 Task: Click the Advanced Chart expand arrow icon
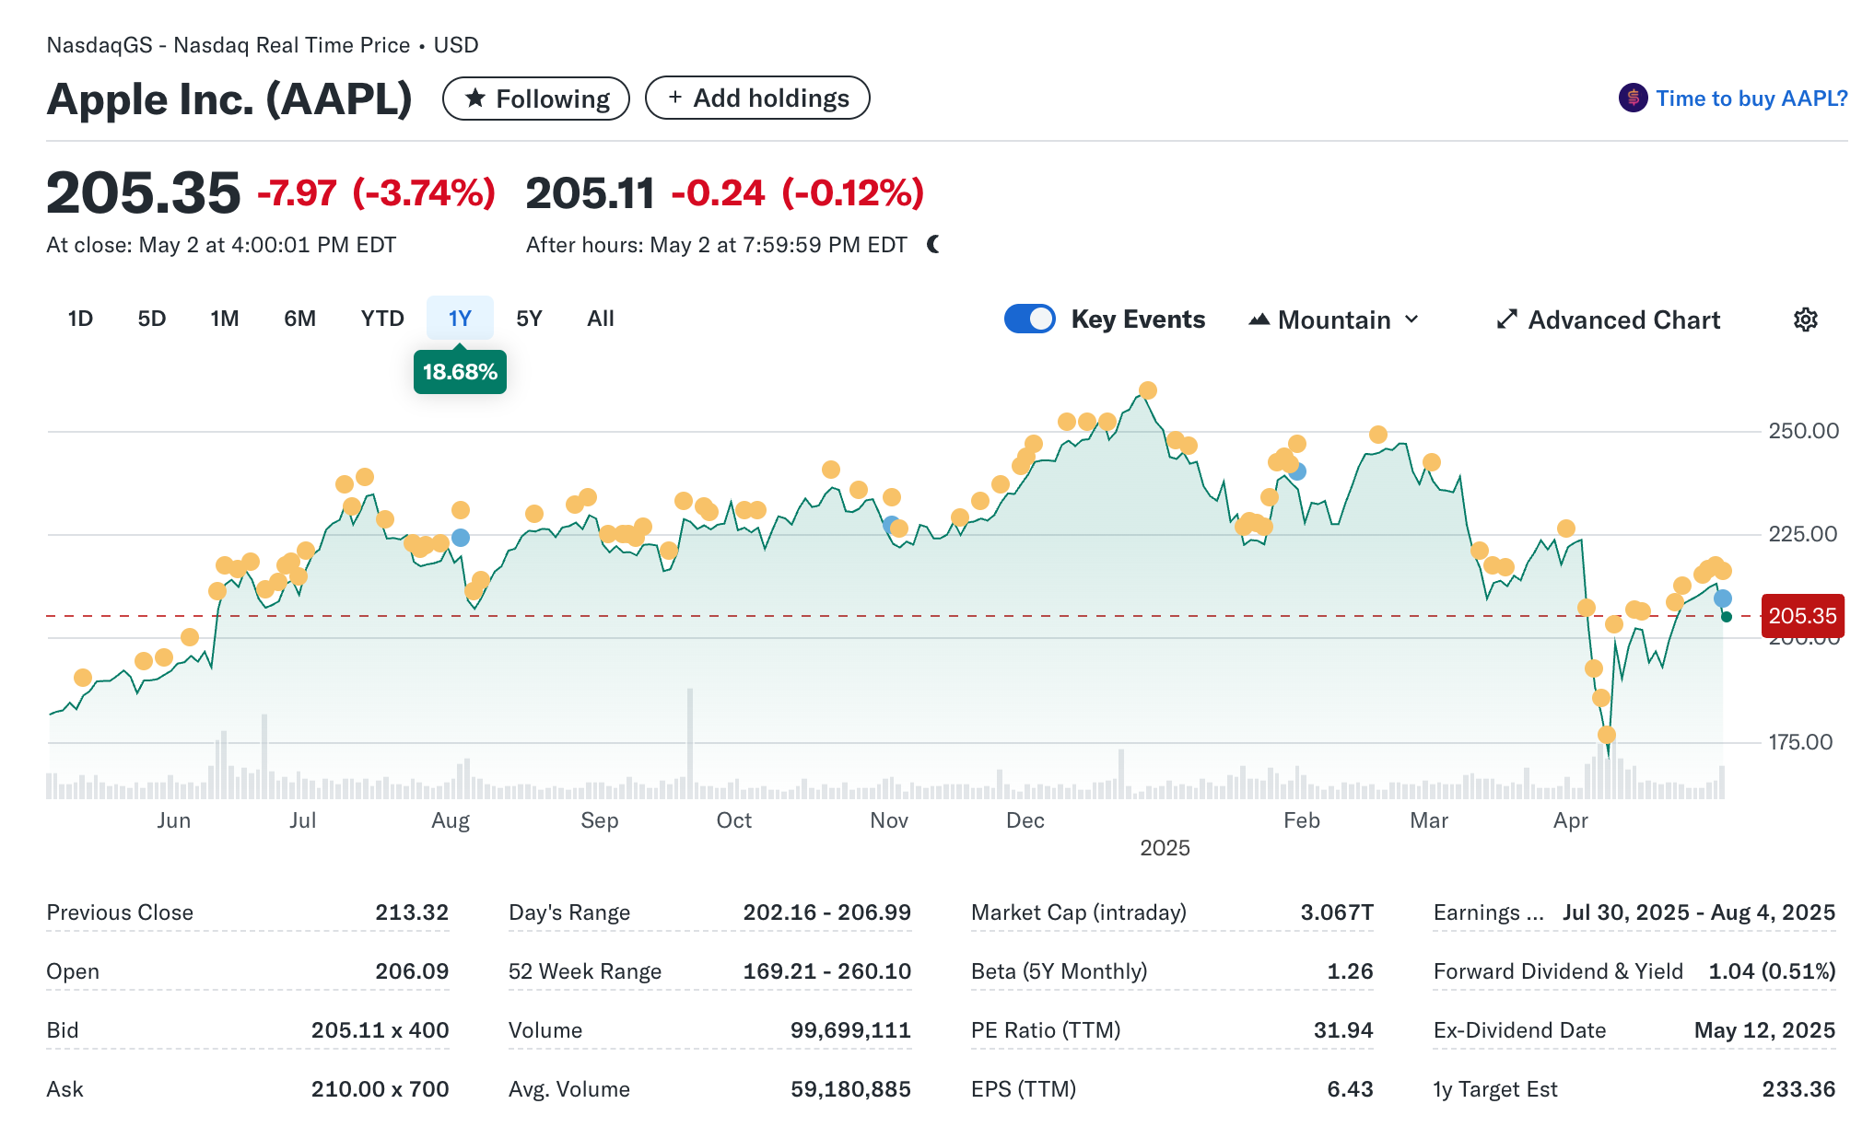click(x=1506, y=320)
